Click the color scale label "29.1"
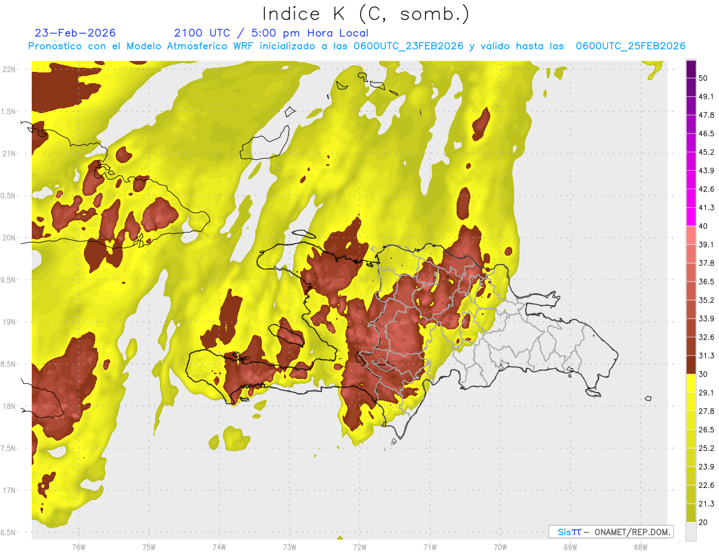 click(x=706, y=393)
